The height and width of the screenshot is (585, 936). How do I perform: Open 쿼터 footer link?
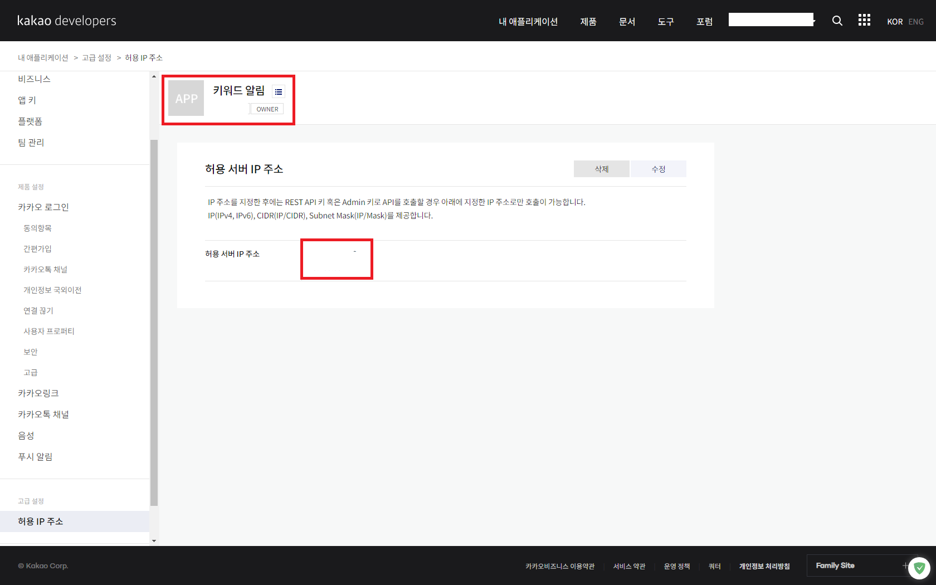point(715,567)
